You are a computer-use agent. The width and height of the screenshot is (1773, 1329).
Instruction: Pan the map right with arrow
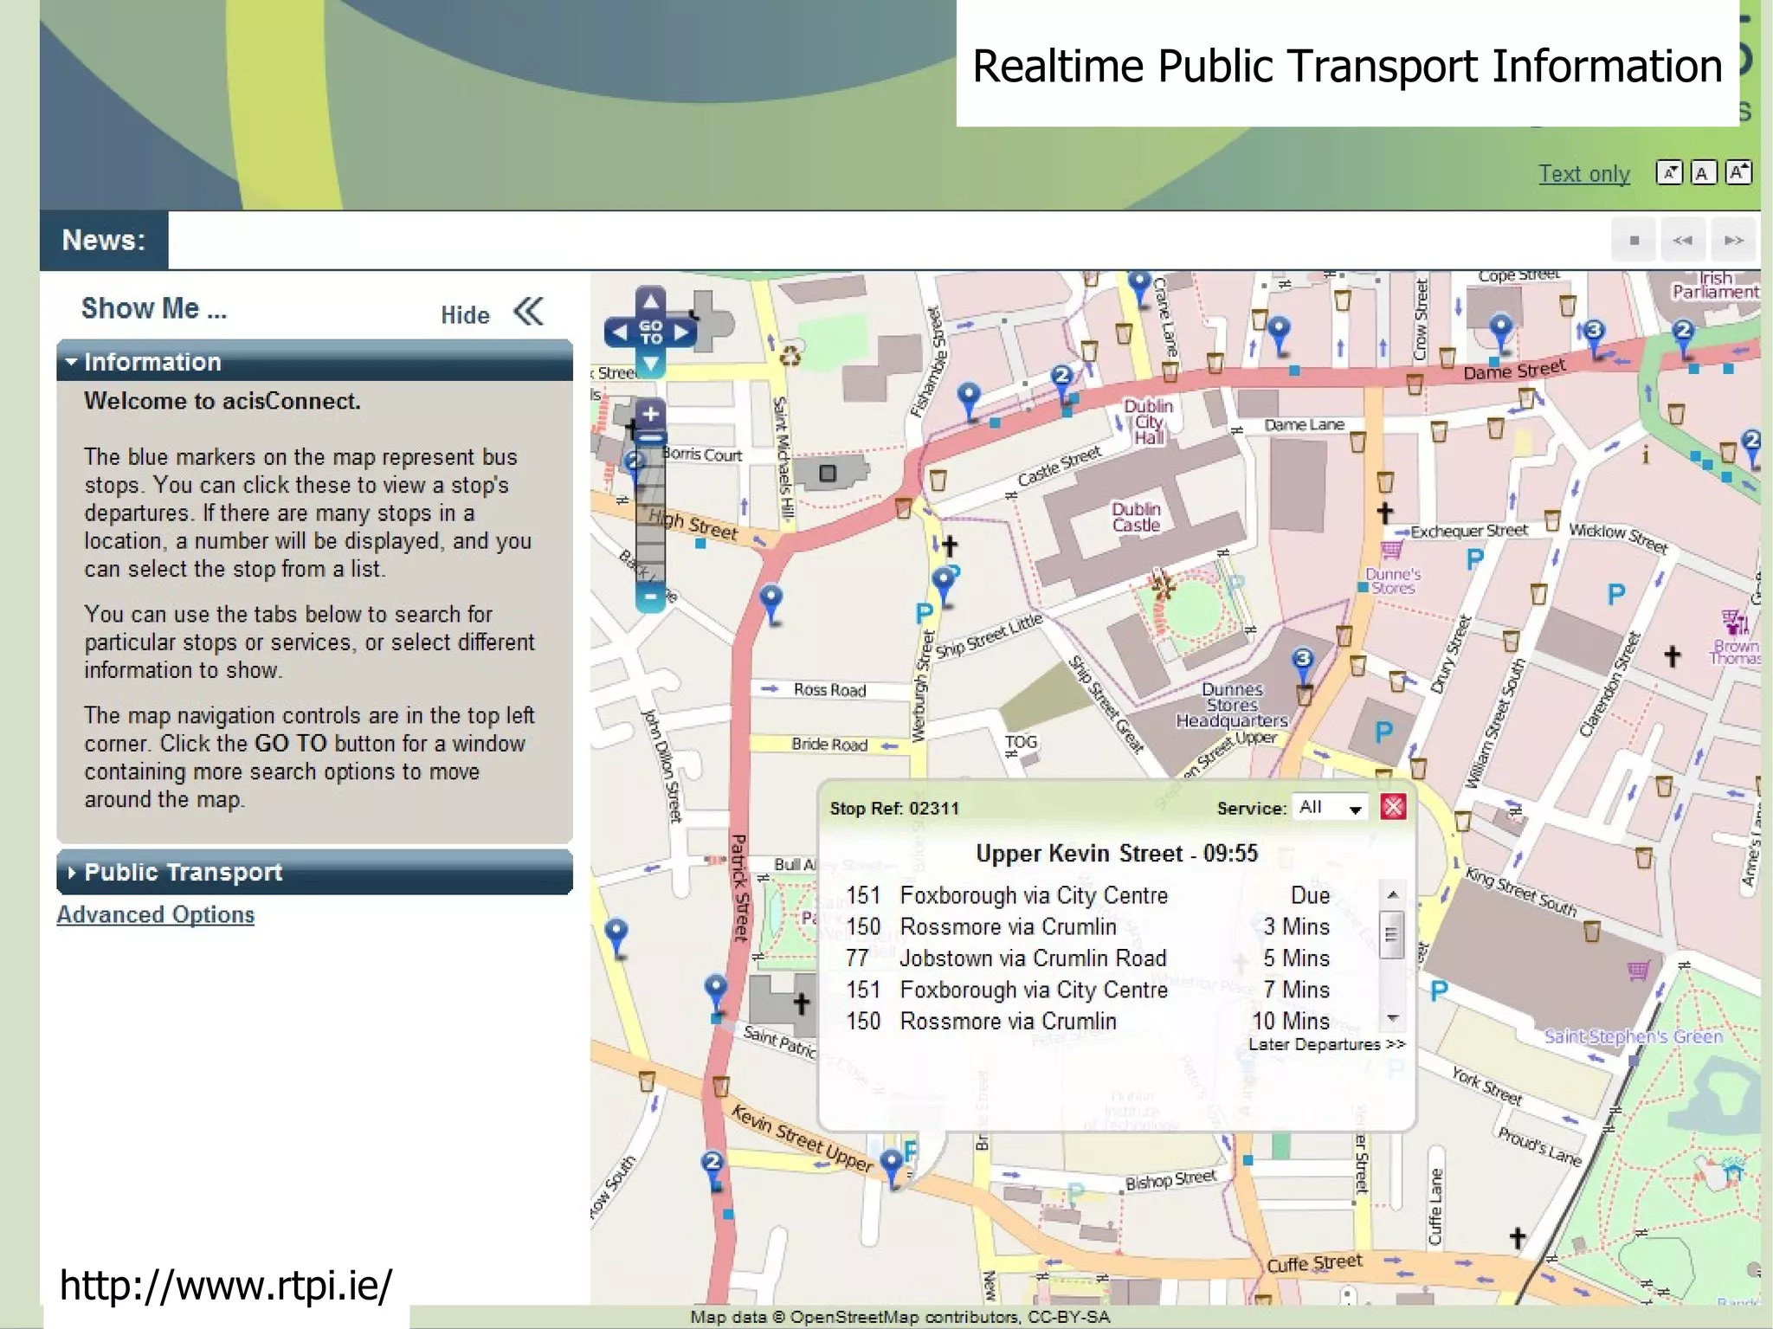(x=682, y=332)
